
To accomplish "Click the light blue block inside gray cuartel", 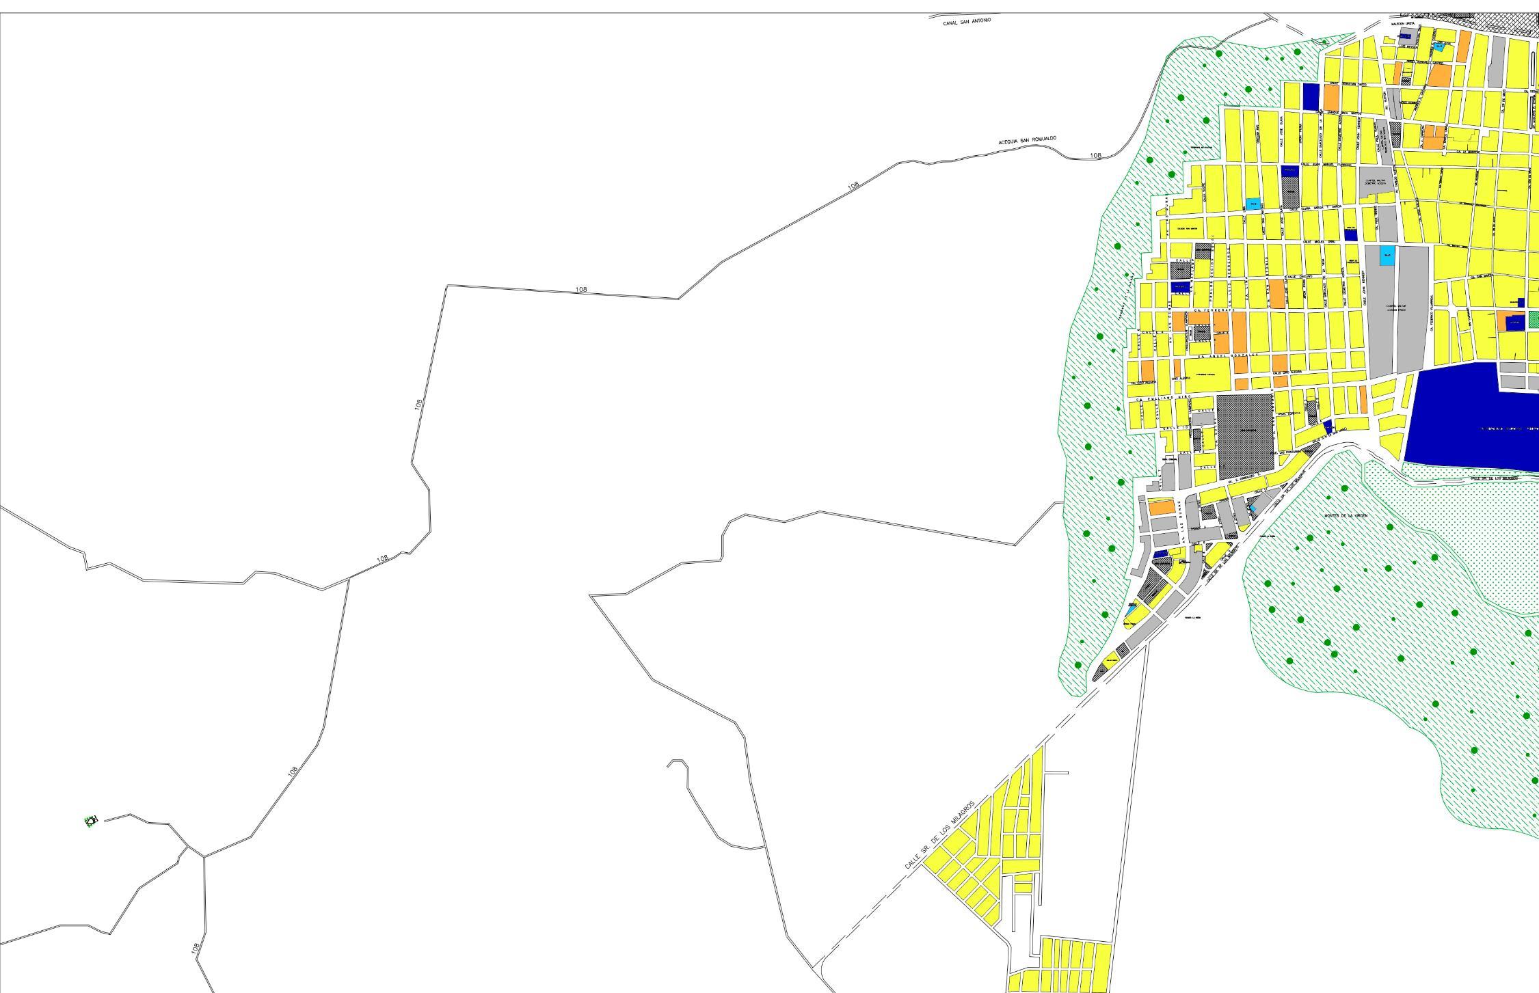I will click(1387, 256).
